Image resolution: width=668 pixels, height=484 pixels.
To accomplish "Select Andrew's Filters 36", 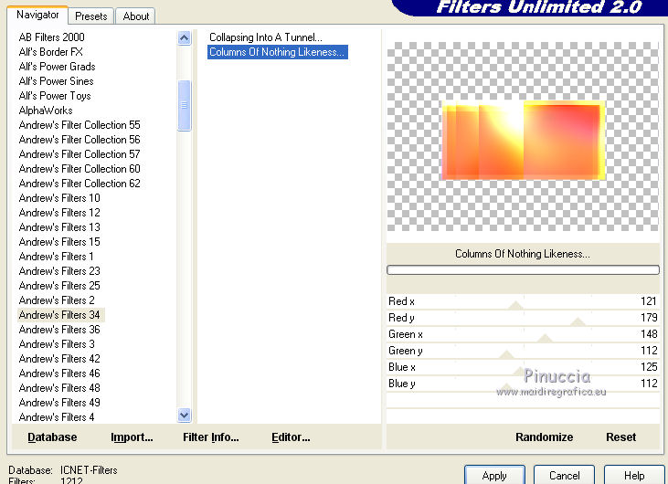I will (59, 330).
